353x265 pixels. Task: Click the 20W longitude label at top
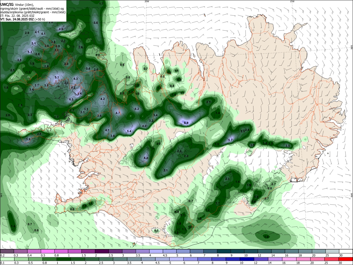tap(147, 1)
